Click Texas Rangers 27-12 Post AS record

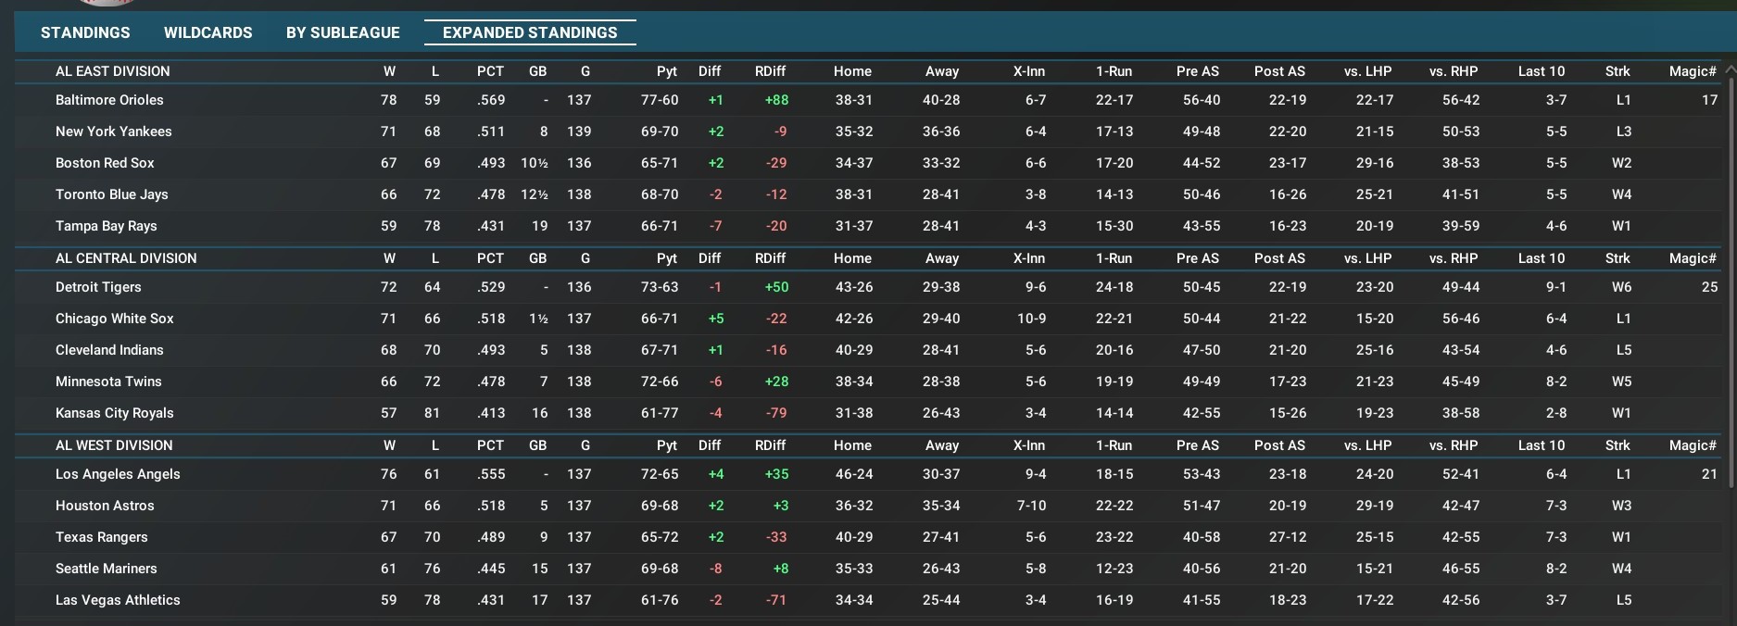point(1288,537)
